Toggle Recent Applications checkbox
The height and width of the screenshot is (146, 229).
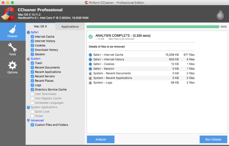tap(32, 72)
